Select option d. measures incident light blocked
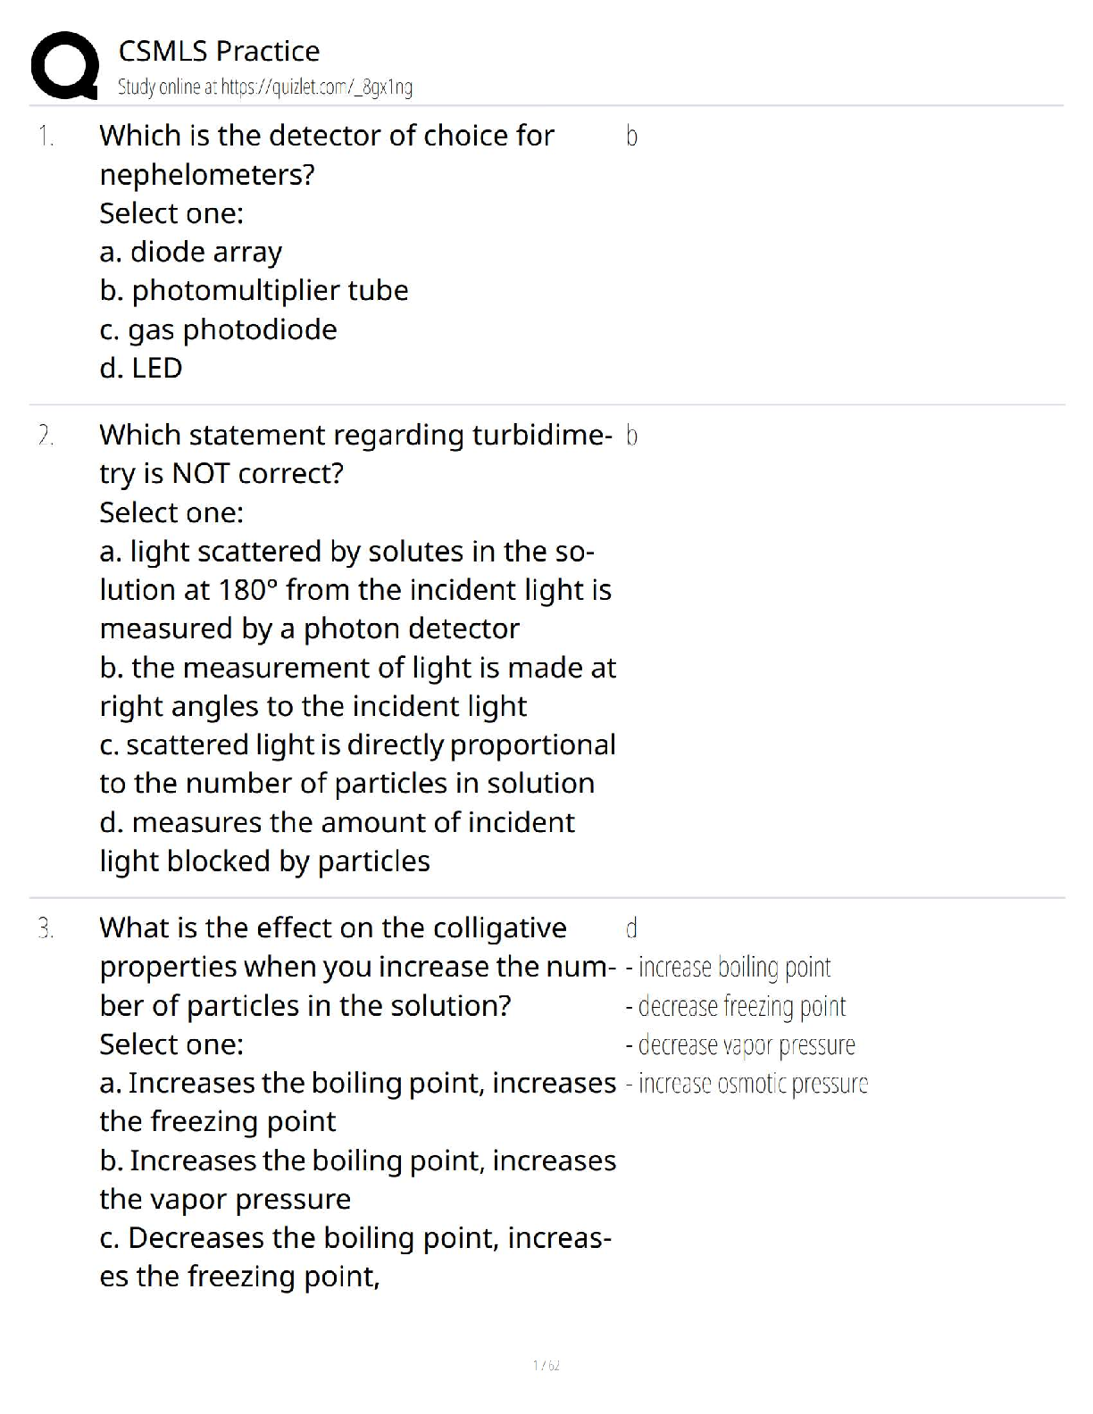This screenshot has height=1414, width=1093. click(x=337, y=841)
